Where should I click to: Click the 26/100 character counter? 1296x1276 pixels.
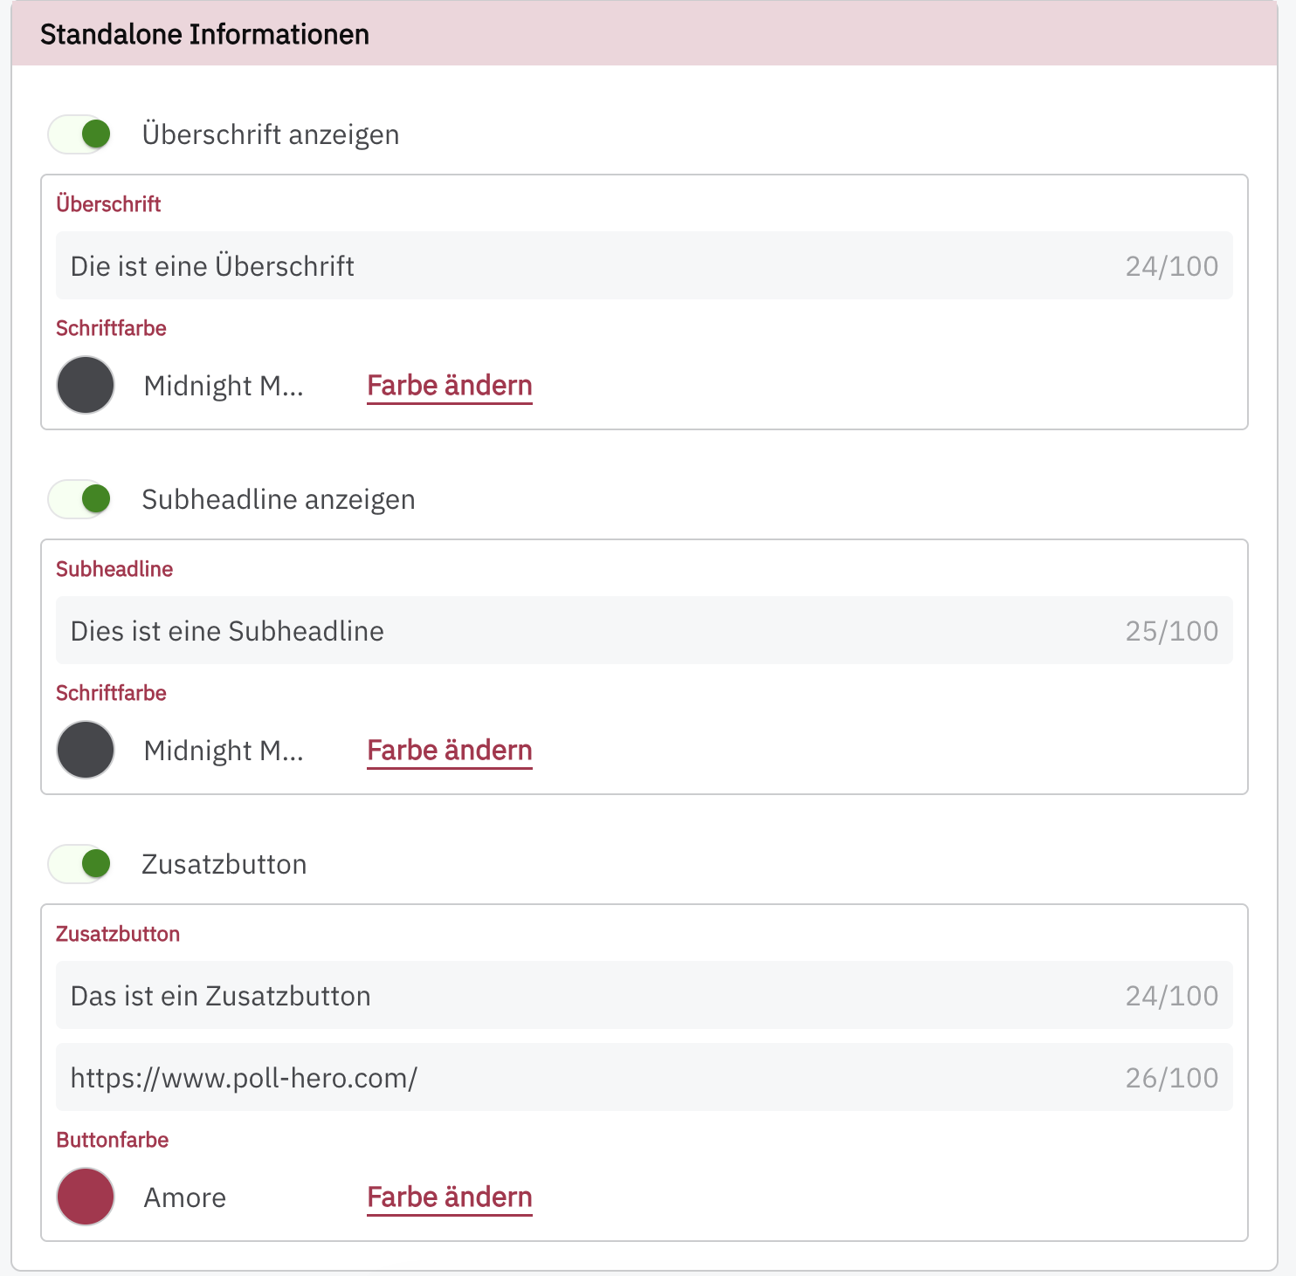1171,1078
